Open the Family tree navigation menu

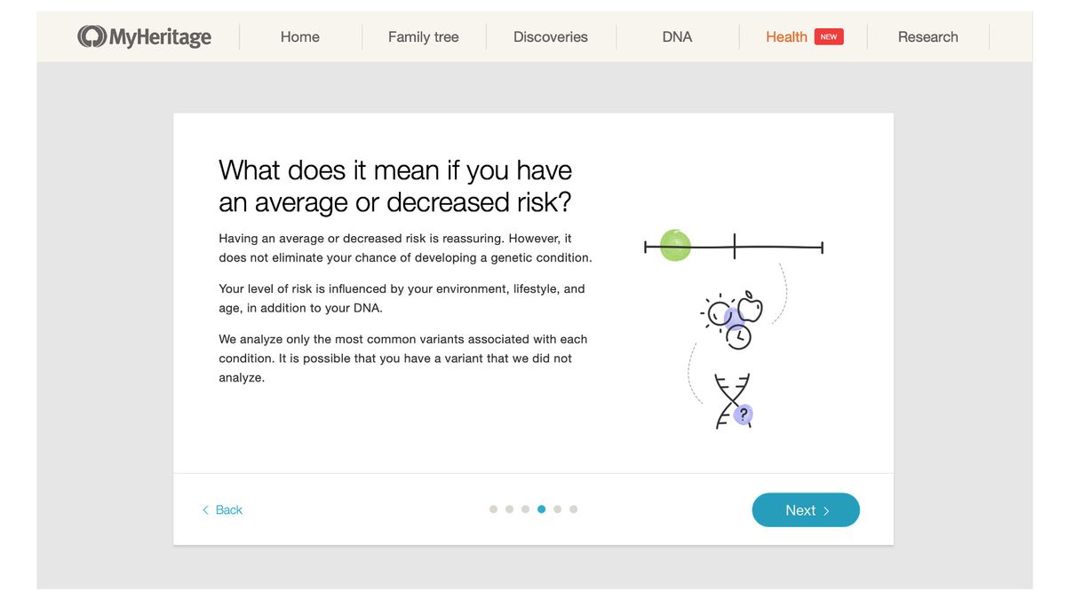pos(423,36)
